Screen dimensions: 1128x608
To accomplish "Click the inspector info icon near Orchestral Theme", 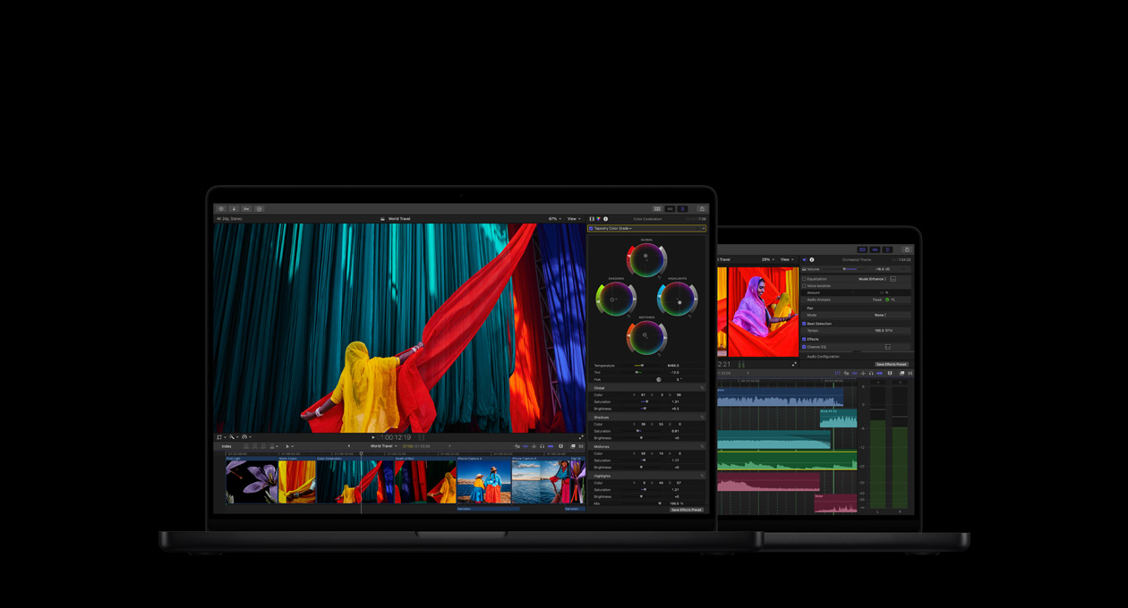I will pyautogui.click(x=812, y=259).
